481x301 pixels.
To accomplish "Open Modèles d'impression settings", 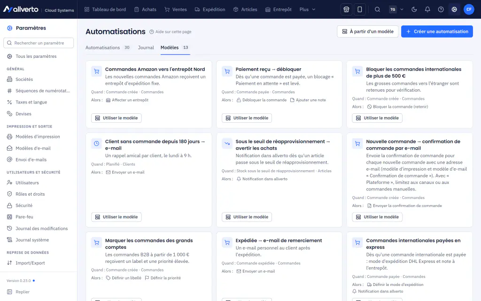I will (x=38, y=137).
